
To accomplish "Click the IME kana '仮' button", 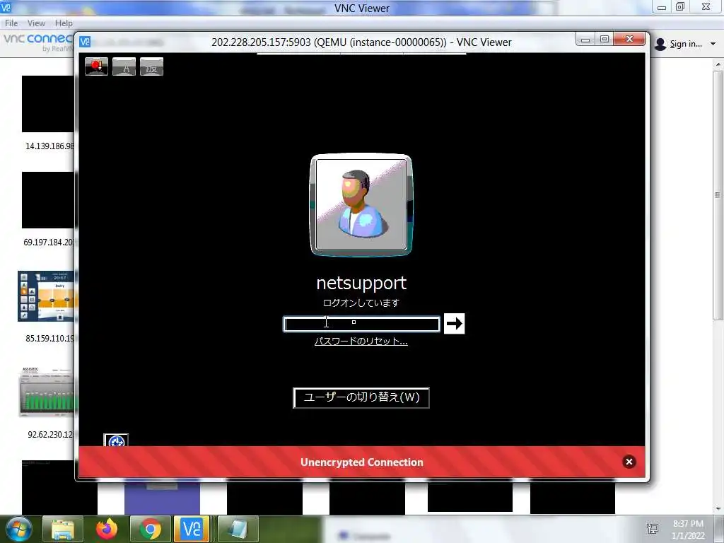I will 151,66.
